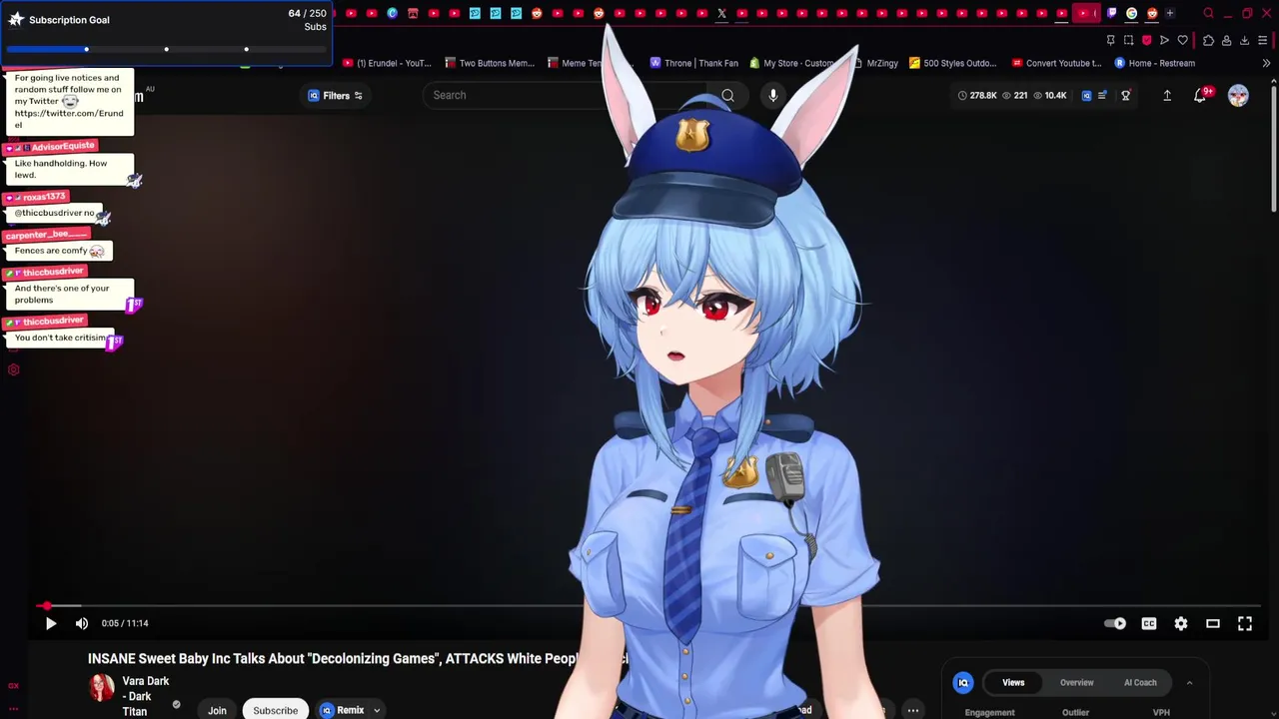Switch to the X (Twitter) browser tab
Image resolution: width=1279 pixels, height=719 pixels.
click(x=721, y=13)
